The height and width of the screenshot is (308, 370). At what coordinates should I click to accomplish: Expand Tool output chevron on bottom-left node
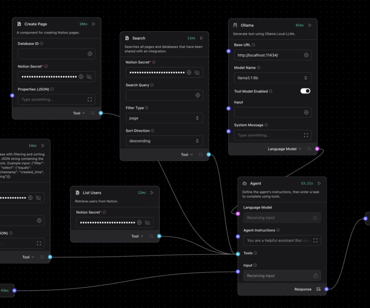(x=33, y=257)
